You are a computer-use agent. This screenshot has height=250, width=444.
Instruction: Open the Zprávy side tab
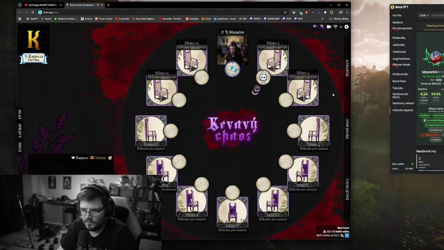point(20,131)
